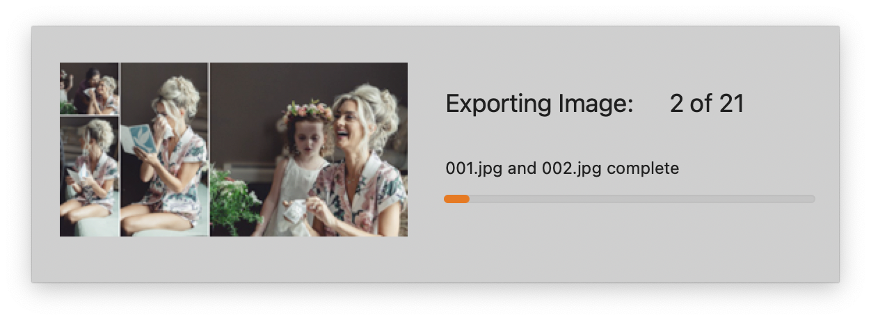Click the "001.jpg and 002.jpg complete" status text

click(562, 168)
